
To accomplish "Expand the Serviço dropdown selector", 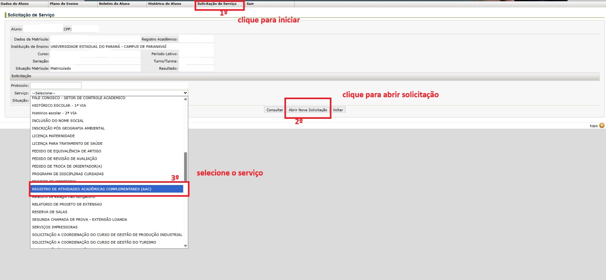I will tap(109, 93).
